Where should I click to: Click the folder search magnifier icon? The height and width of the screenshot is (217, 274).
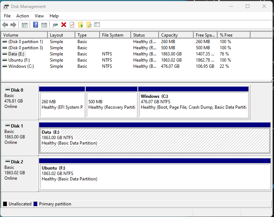tap(89, 25)
